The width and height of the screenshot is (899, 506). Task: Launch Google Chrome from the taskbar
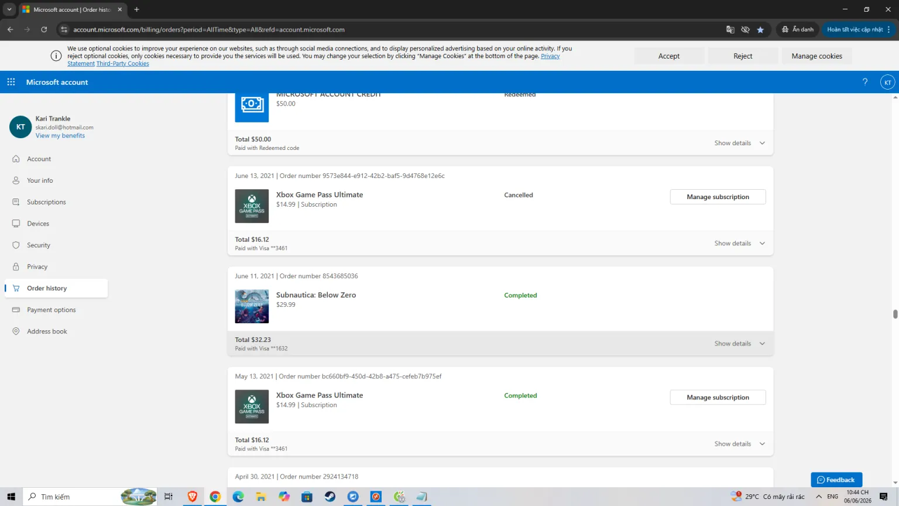click(x=215, y=497)
